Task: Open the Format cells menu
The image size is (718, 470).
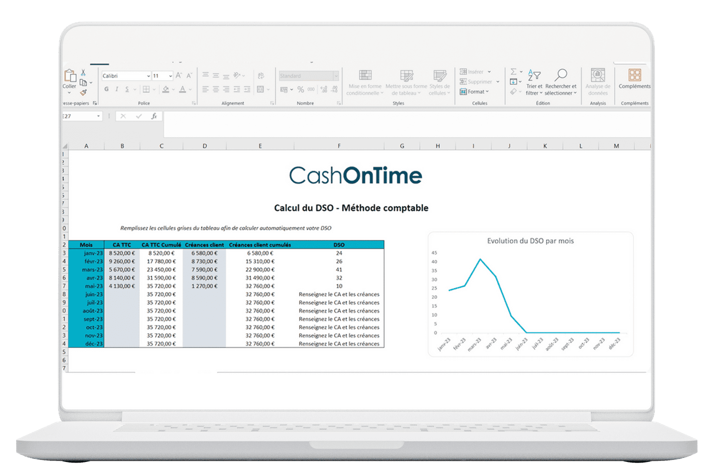Action: tap(474, 92)
